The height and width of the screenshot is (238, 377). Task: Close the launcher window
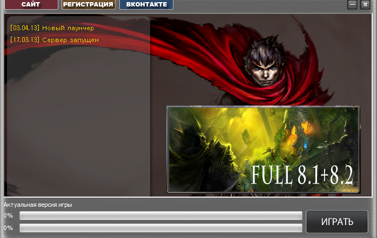pyautogui.click(x=365, y=4)
